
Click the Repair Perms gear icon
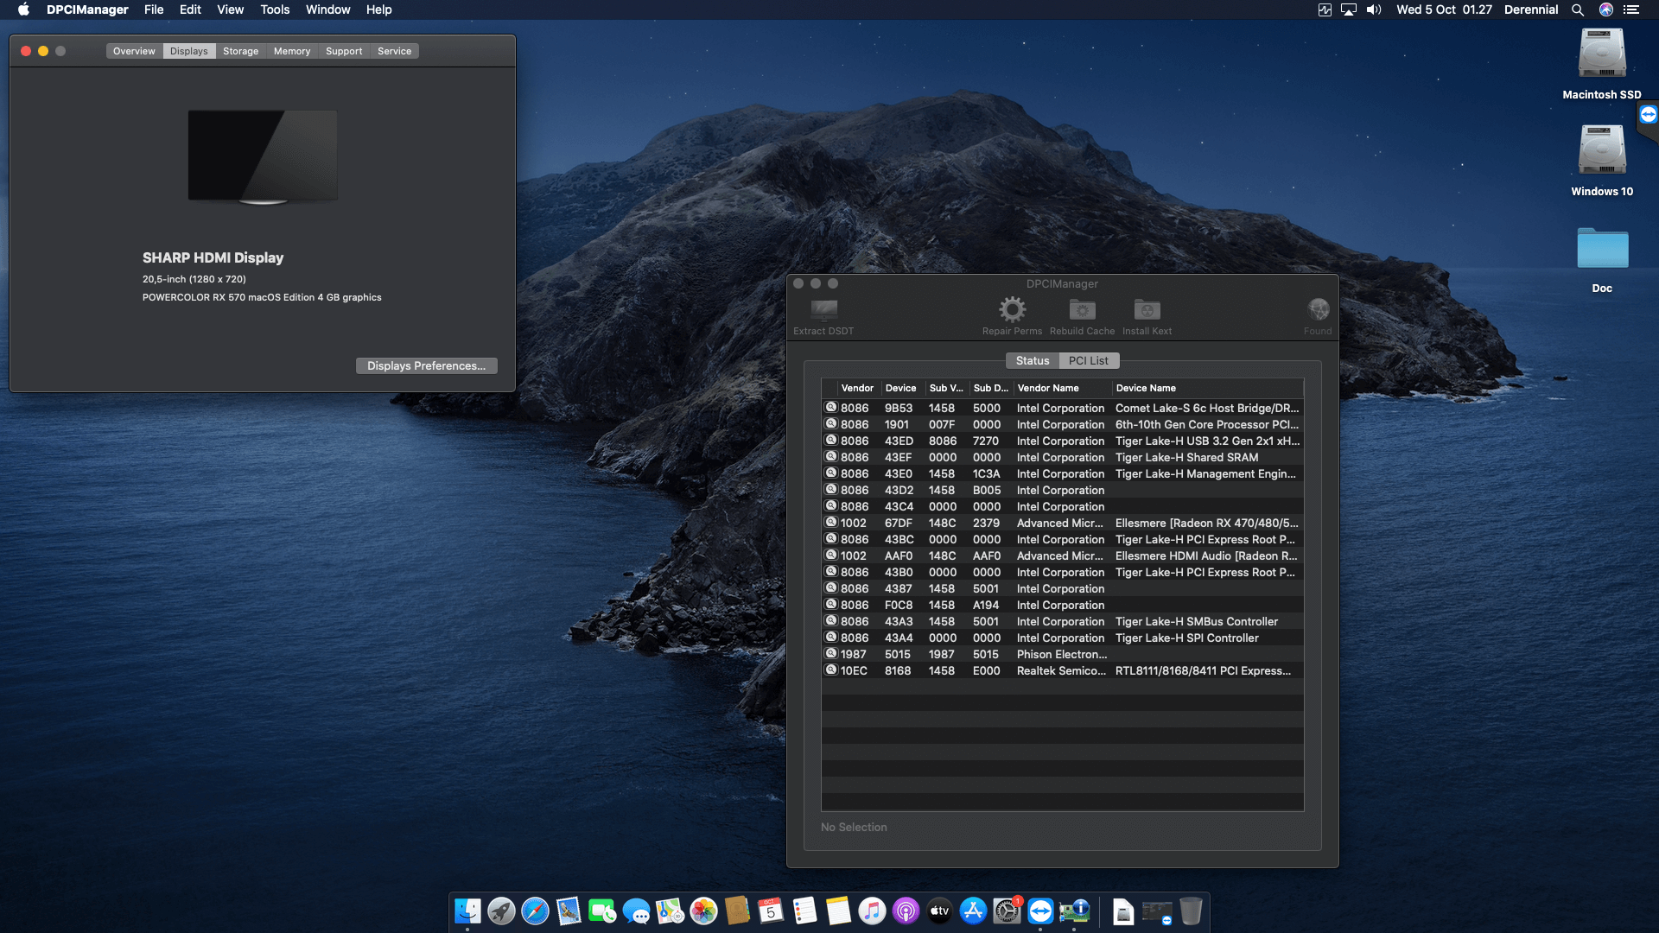[x=1012, y=309]
